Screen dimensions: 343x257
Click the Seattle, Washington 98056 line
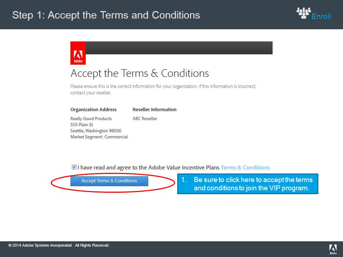click(96, 131)
